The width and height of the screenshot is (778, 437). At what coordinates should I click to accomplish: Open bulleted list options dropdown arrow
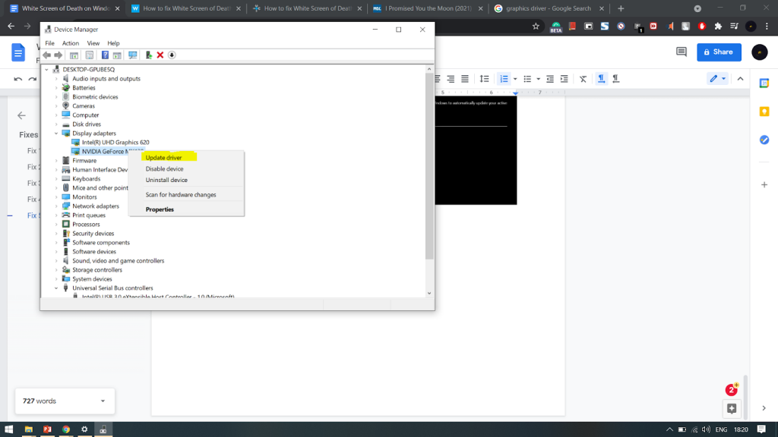pos(539,79)
